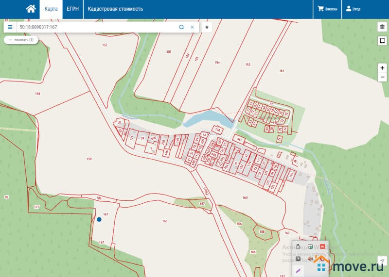389x277 pixels.
Task: Click the geolocation arrow icon
Action: point(382,261)
